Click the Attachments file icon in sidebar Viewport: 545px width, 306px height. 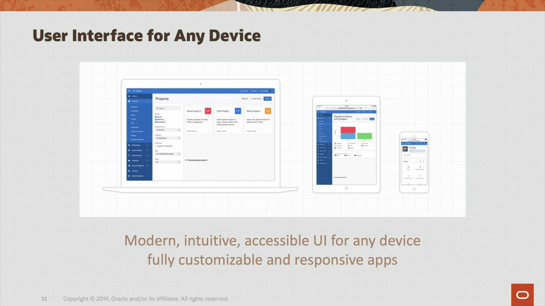129,155
